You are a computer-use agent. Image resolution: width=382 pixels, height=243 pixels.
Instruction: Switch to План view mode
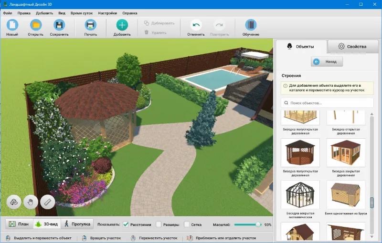[x=19, y=224]
